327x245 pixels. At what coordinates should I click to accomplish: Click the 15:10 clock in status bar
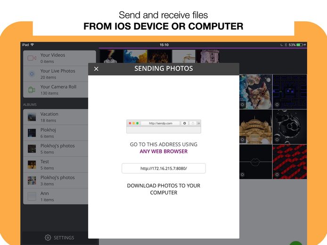[164, 45]
